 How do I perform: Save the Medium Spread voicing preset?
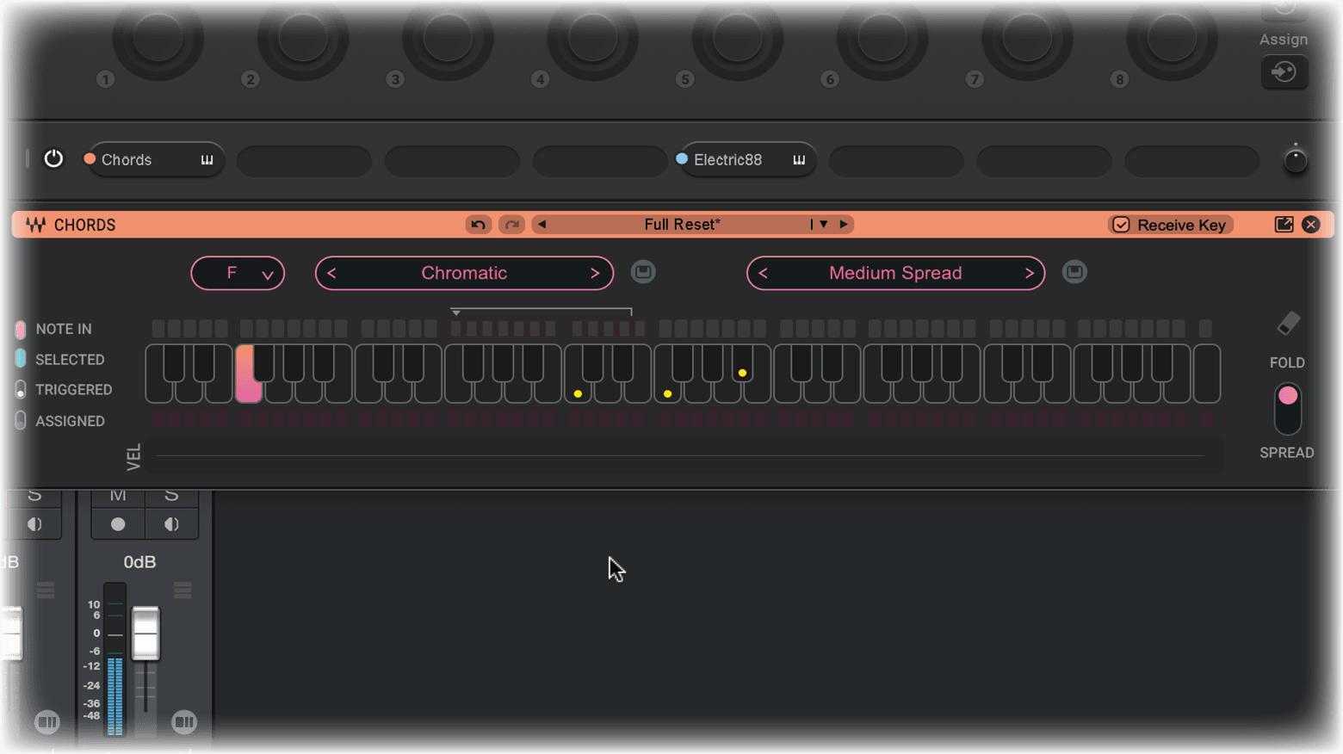[1074, 272]
